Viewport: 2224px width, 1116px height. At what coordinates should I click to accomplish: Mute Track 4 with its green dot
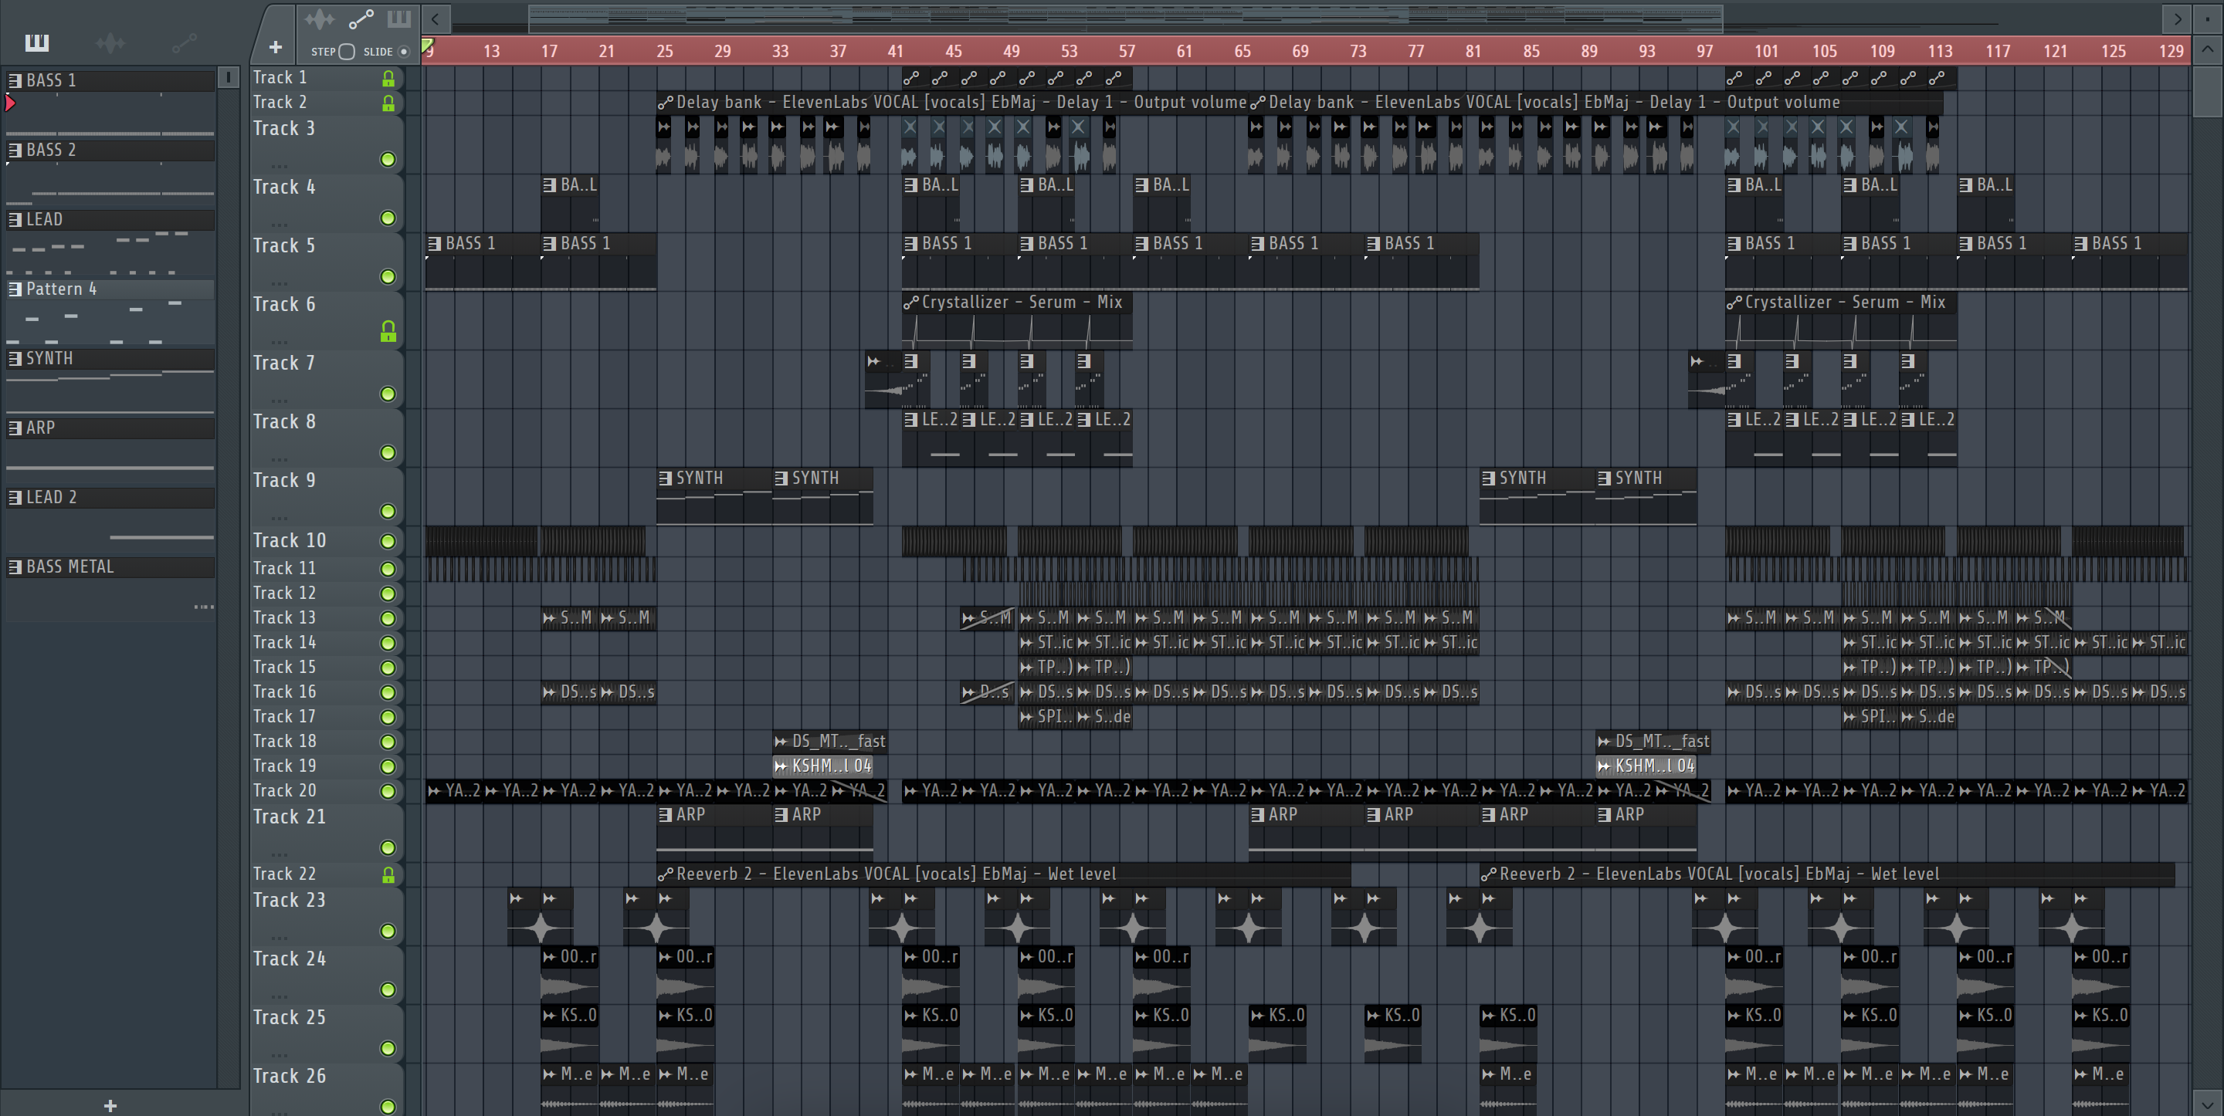388,218
